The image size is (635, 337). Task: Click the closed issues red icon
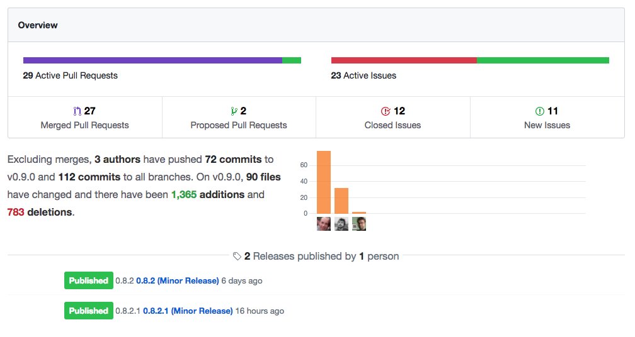click(x=386, y=111)
